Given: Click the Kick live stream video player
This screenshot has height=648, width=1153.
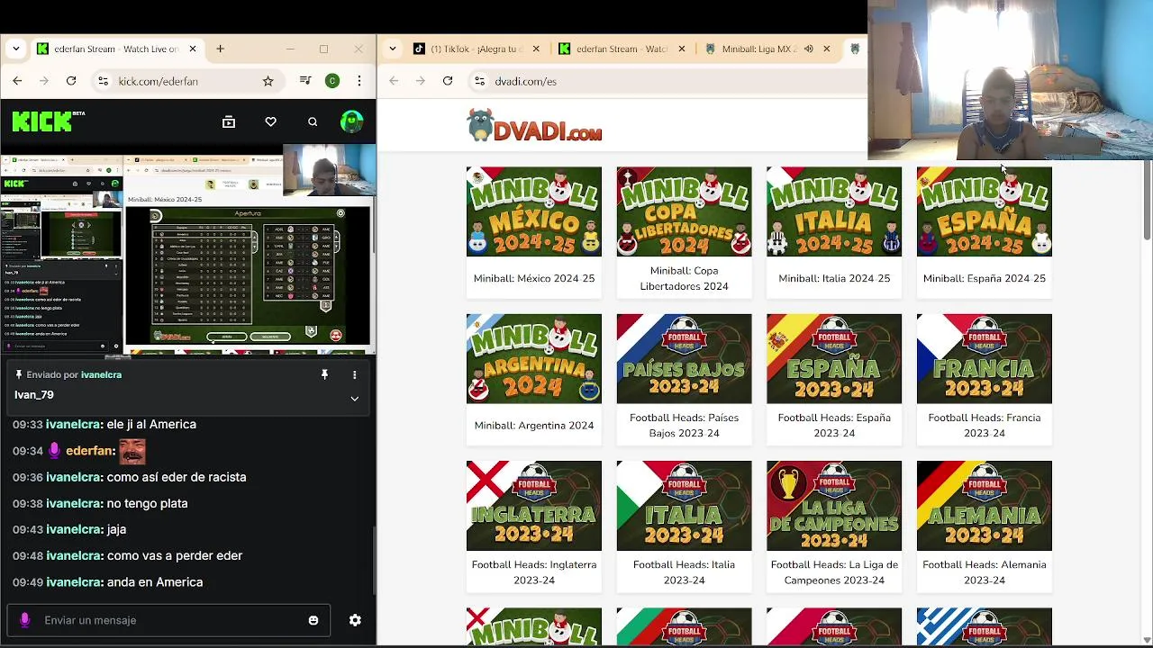Looking at the screenshot, I should tap(187, 248).
